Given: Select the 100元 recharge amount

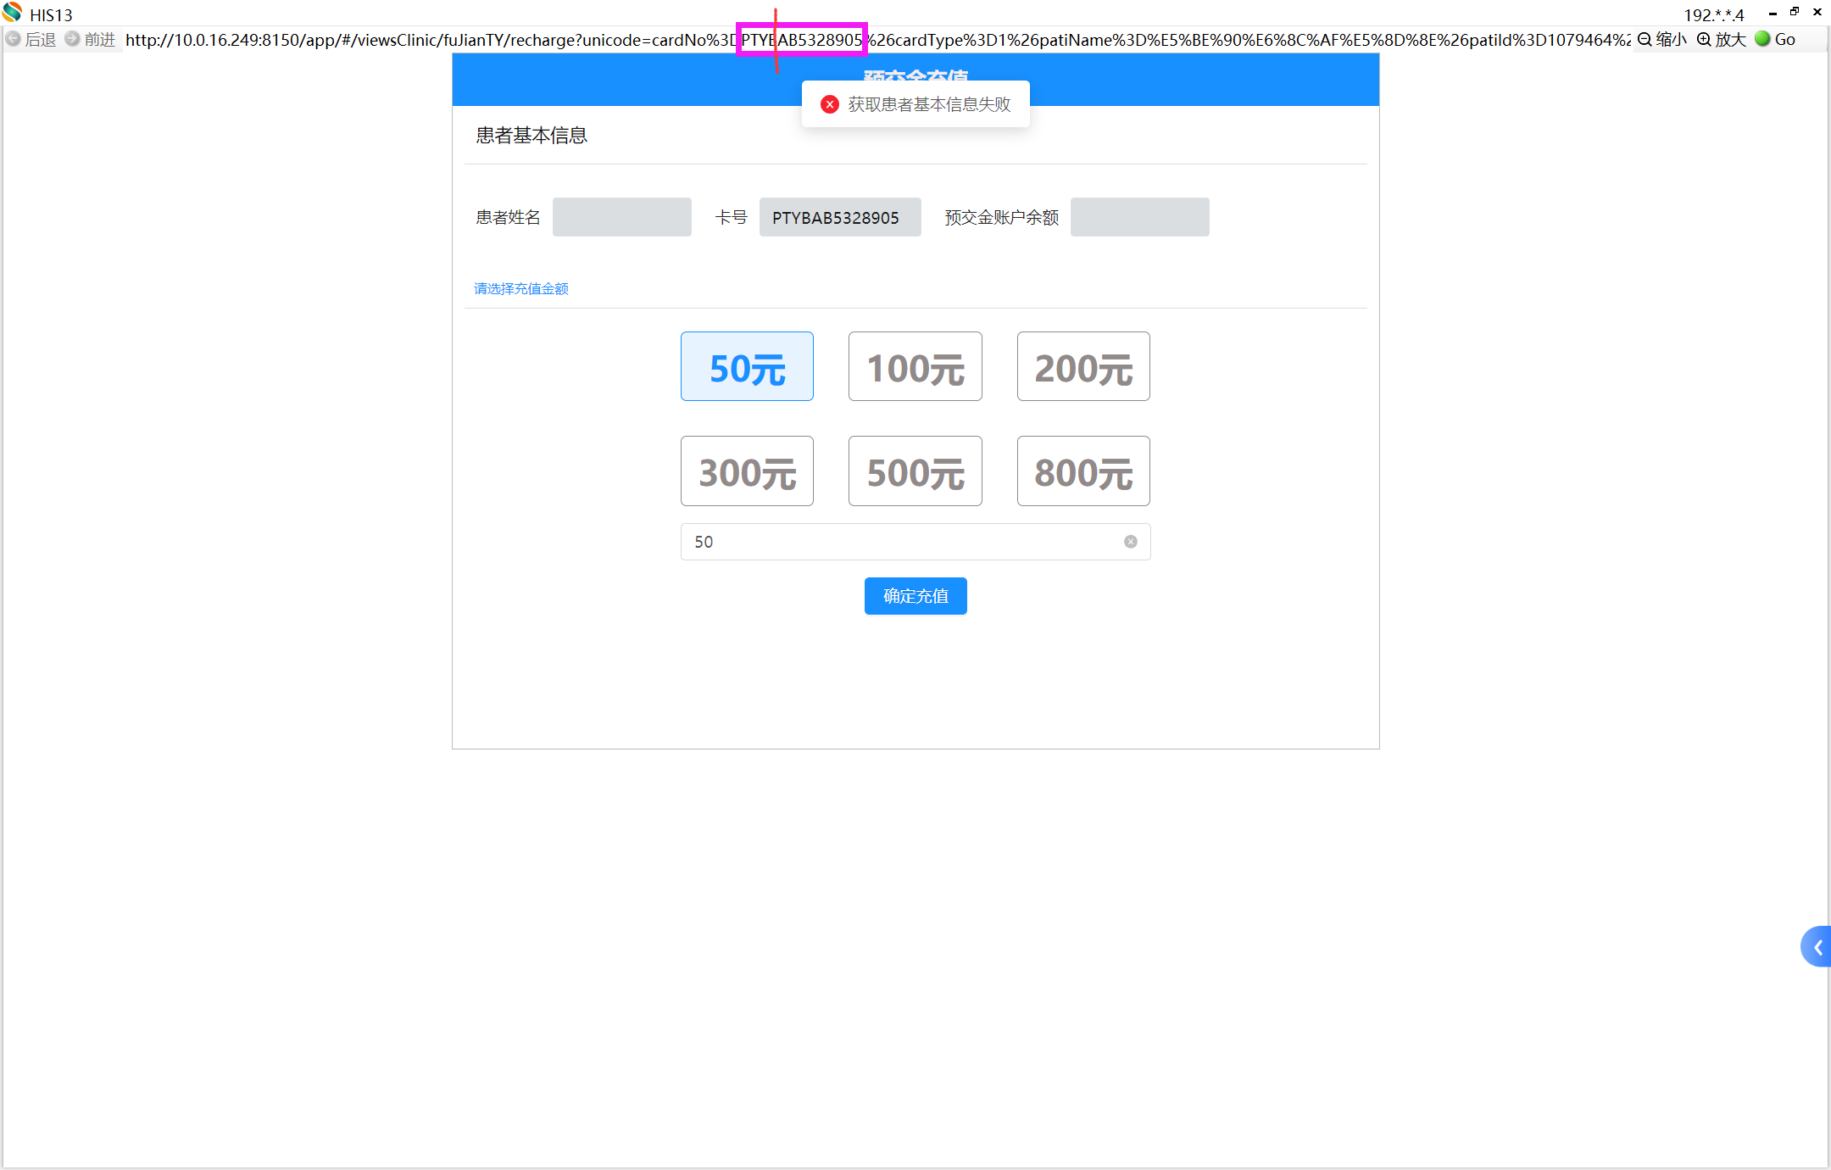Looking at the screenshot, I should [x=915, y=366].
